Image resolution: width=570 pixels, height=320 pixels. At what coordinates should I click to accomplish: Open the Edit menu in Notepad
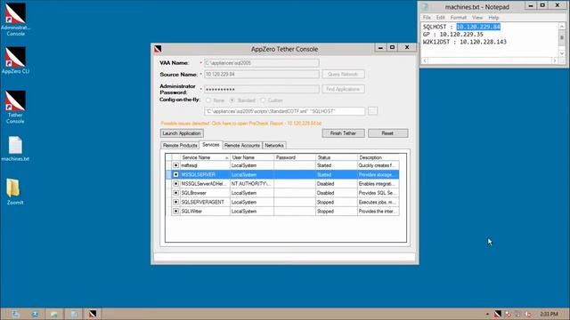tap(441, 18)
